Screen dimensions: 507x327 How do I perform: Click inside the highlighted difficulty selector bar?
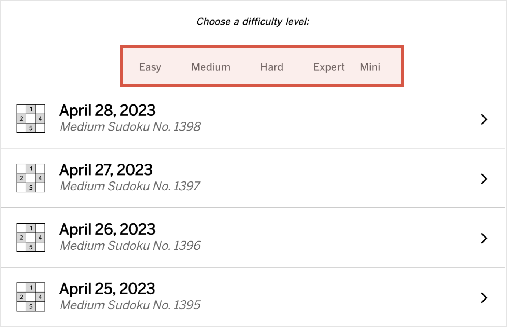[261, 67]
